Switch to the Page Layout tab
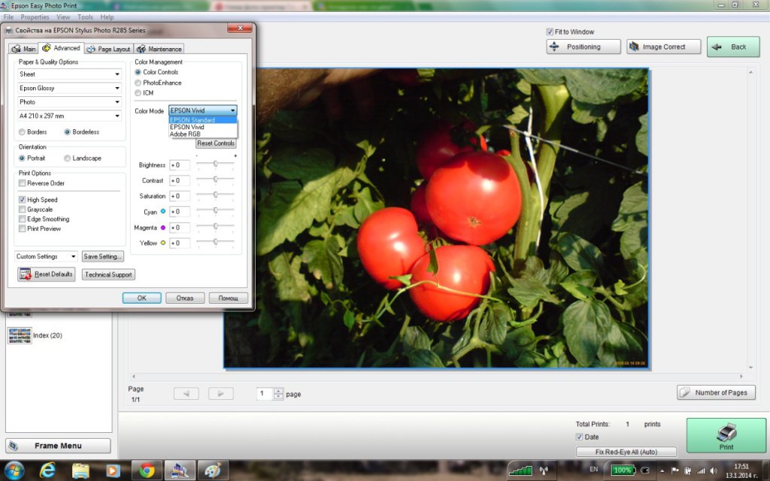This screenshot has width=770, height=481. point(108,49)
